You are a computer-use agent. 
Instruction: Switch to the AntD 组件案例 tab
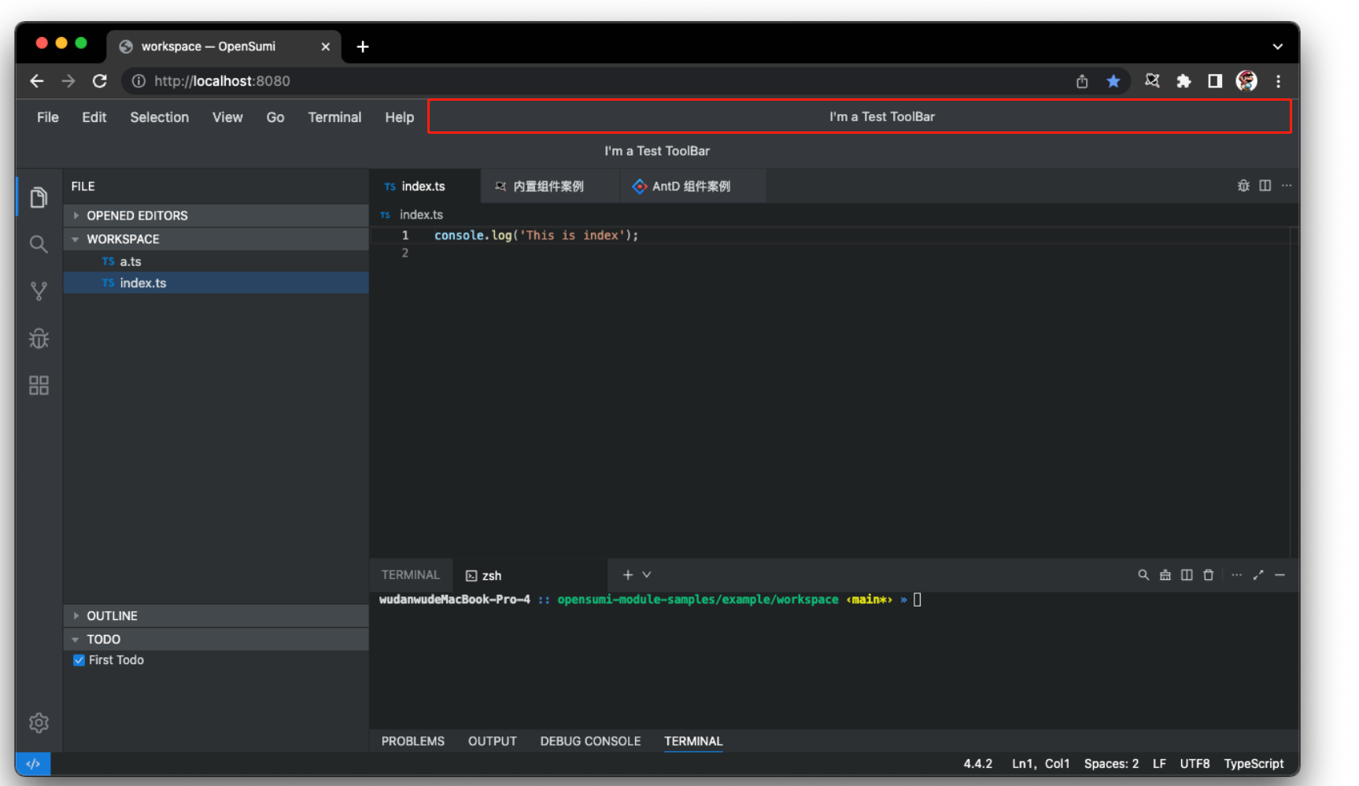click(691, 186)
